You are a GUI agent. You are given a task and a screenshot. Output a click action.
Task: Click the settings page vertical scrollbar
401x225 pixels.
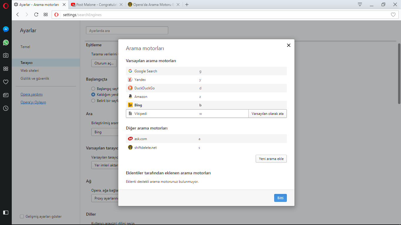pyautogui.click(x=399, y=73)
